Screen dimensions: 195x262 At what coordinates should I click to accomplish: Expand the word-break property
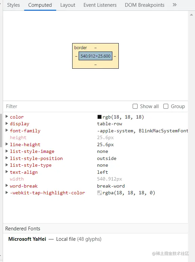click(7, 186)
